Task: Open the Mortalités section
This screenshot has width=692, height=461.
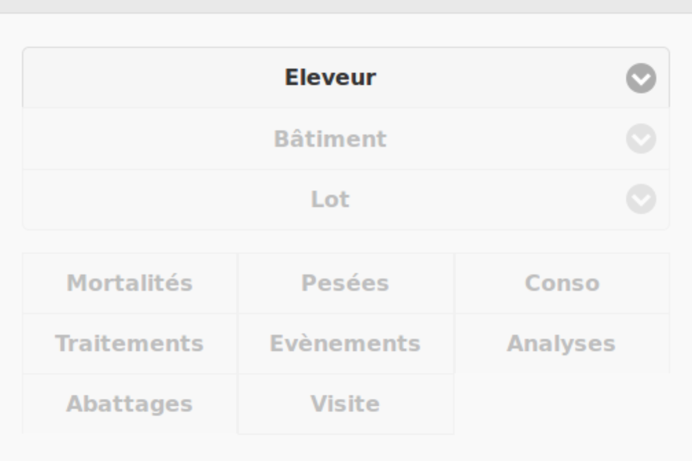Action: [x=130, y=283]
